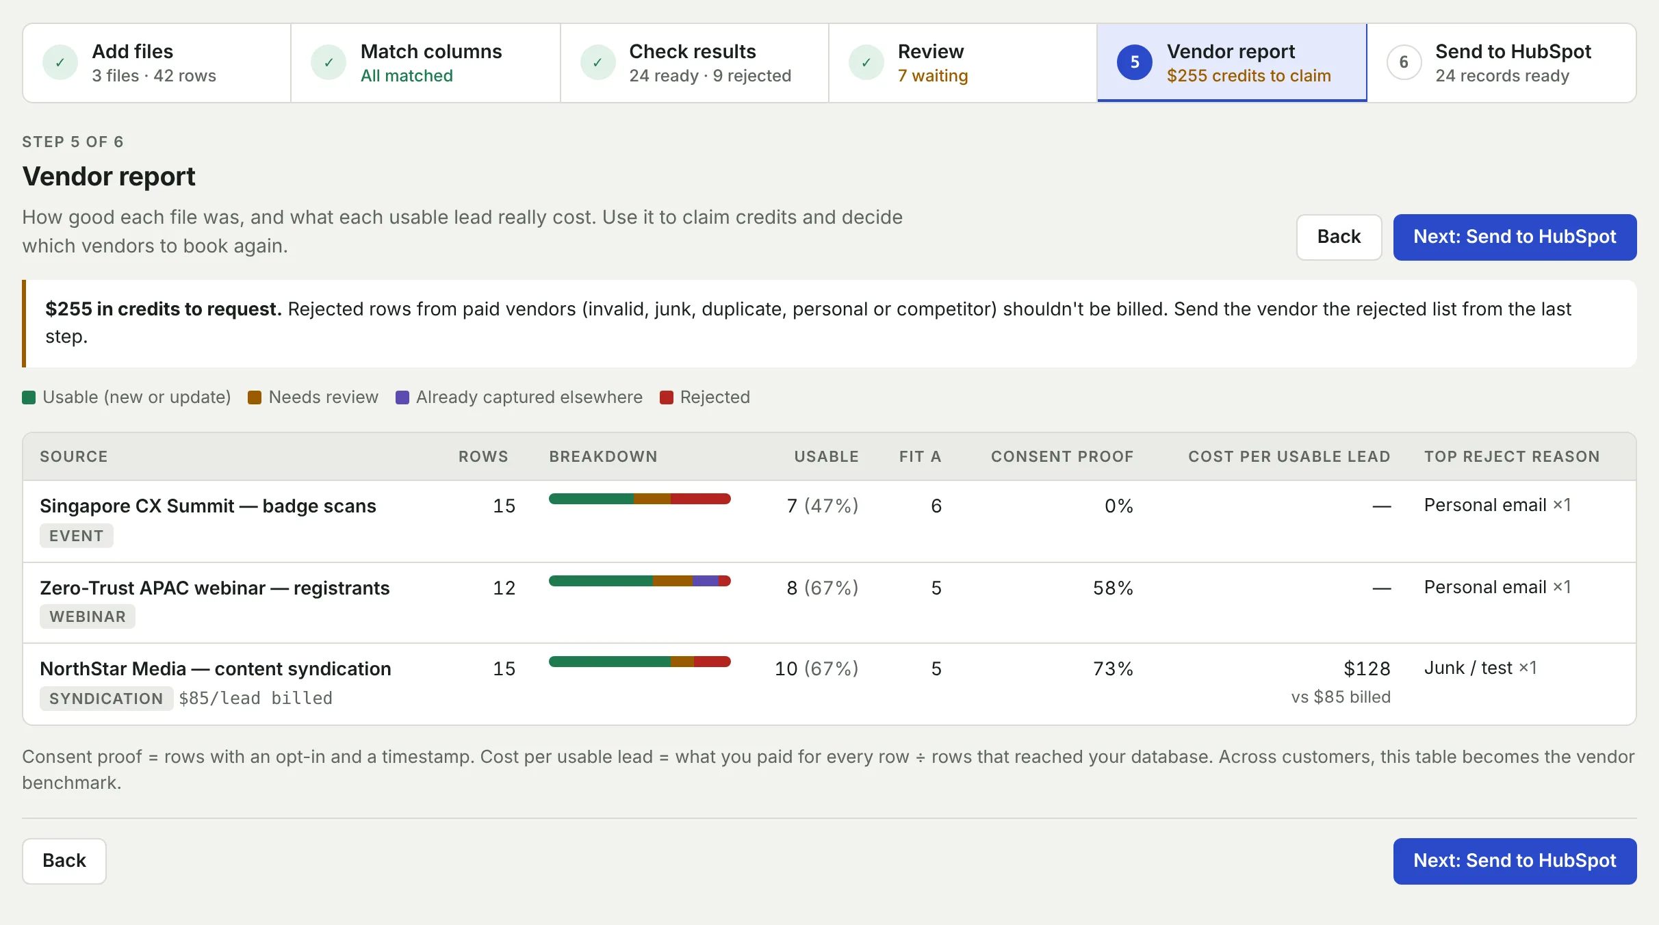Click the step 5 number circle
The width and height of the screenshot is (1659, 925).
click(1135, 63)
